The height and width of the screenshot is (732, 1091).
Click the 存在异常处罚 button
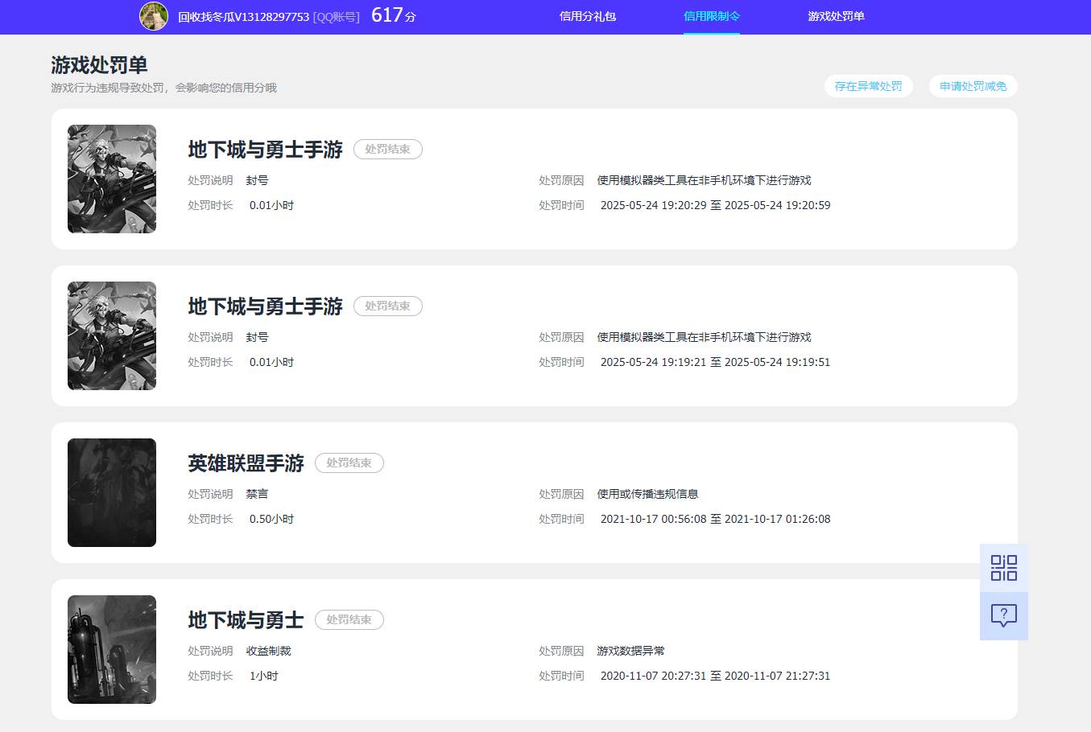click(869, 86)
